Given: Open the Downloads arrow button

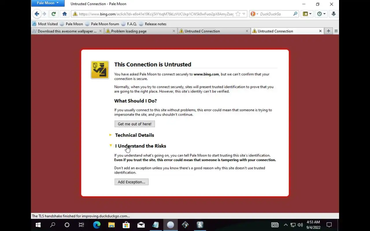Looking at the screenshot, I should [334, 14].
